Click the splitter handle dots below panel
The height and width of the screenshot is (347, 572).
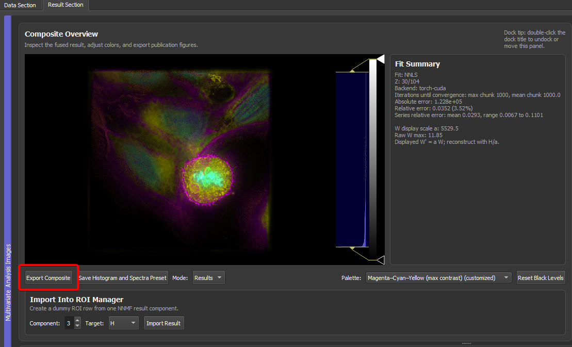466,343
